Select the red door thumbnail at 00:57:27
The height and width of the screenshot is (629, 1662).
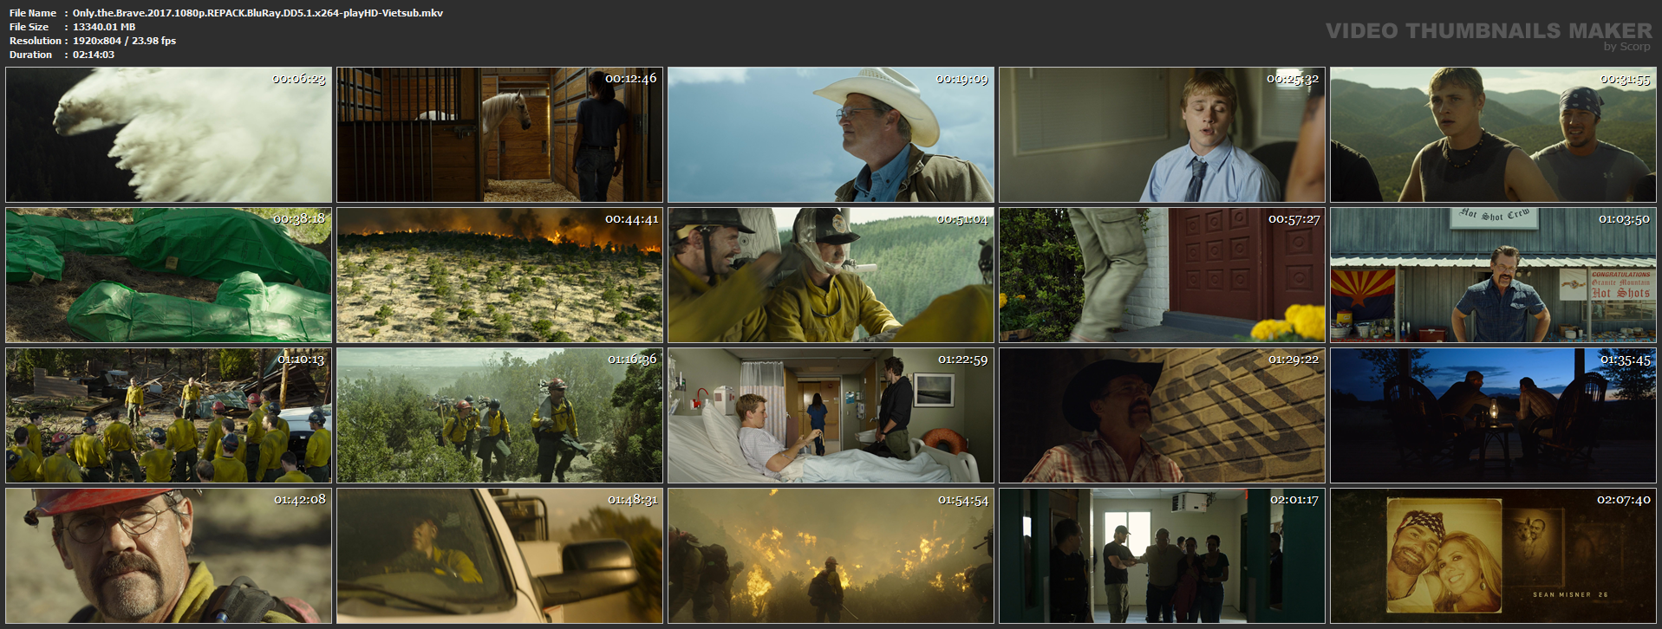[x=1162, y=276]
